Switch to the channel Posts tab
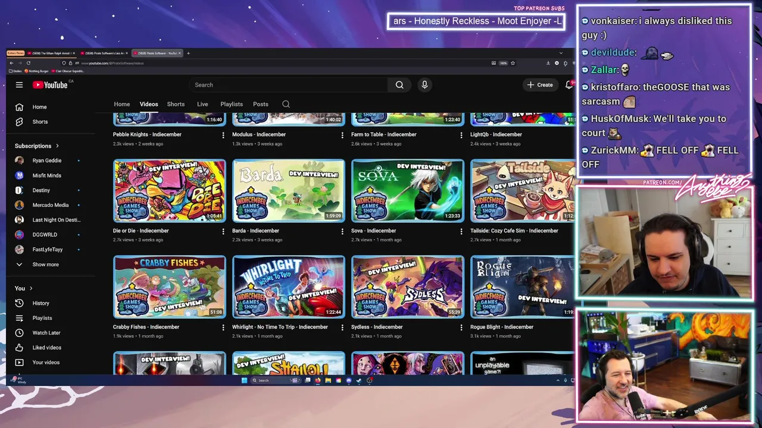762x428 pixels. [261, 104]
